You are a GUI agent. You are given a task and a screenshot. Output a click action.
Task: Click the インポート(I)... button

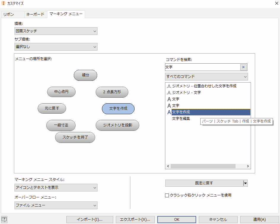click(x=90, y=220)
